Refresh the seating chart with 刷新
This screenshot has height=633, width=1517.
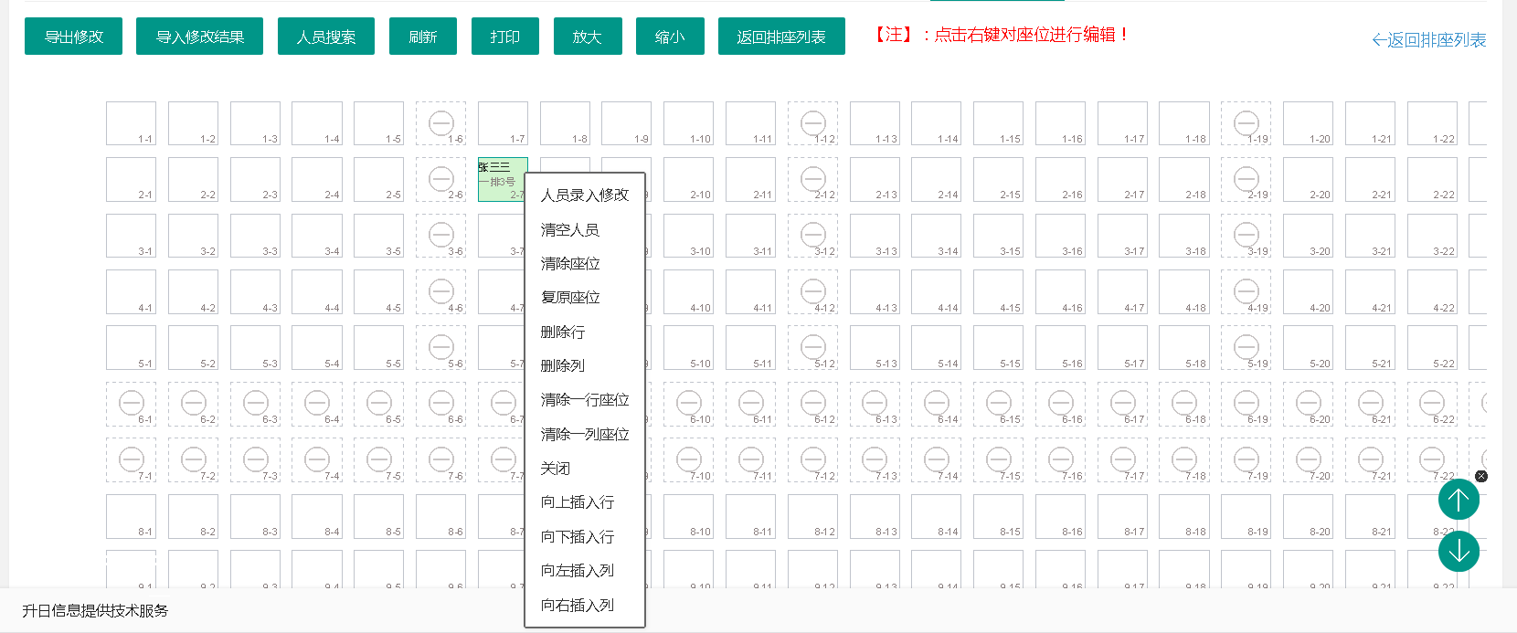[x=422, y=37]
